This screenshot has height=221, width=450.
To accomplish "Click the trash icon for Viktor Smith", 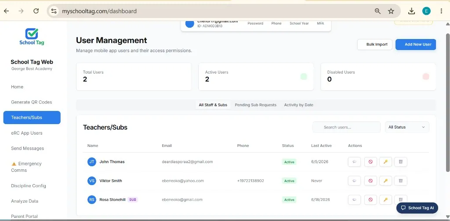I will pos(401,181).
